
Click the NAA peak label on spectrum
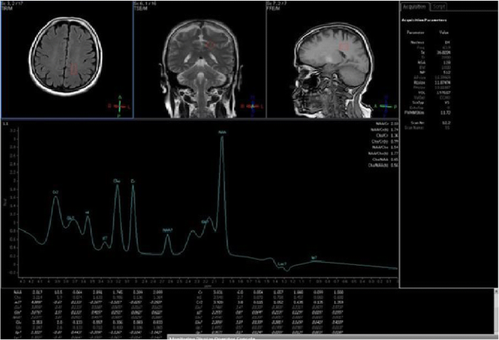point(222,132)
